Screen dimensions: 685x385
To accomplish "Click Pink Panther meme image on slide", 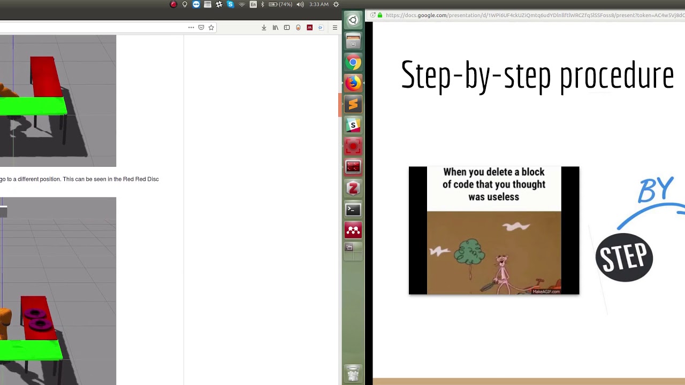I will (x=494, y=230).
